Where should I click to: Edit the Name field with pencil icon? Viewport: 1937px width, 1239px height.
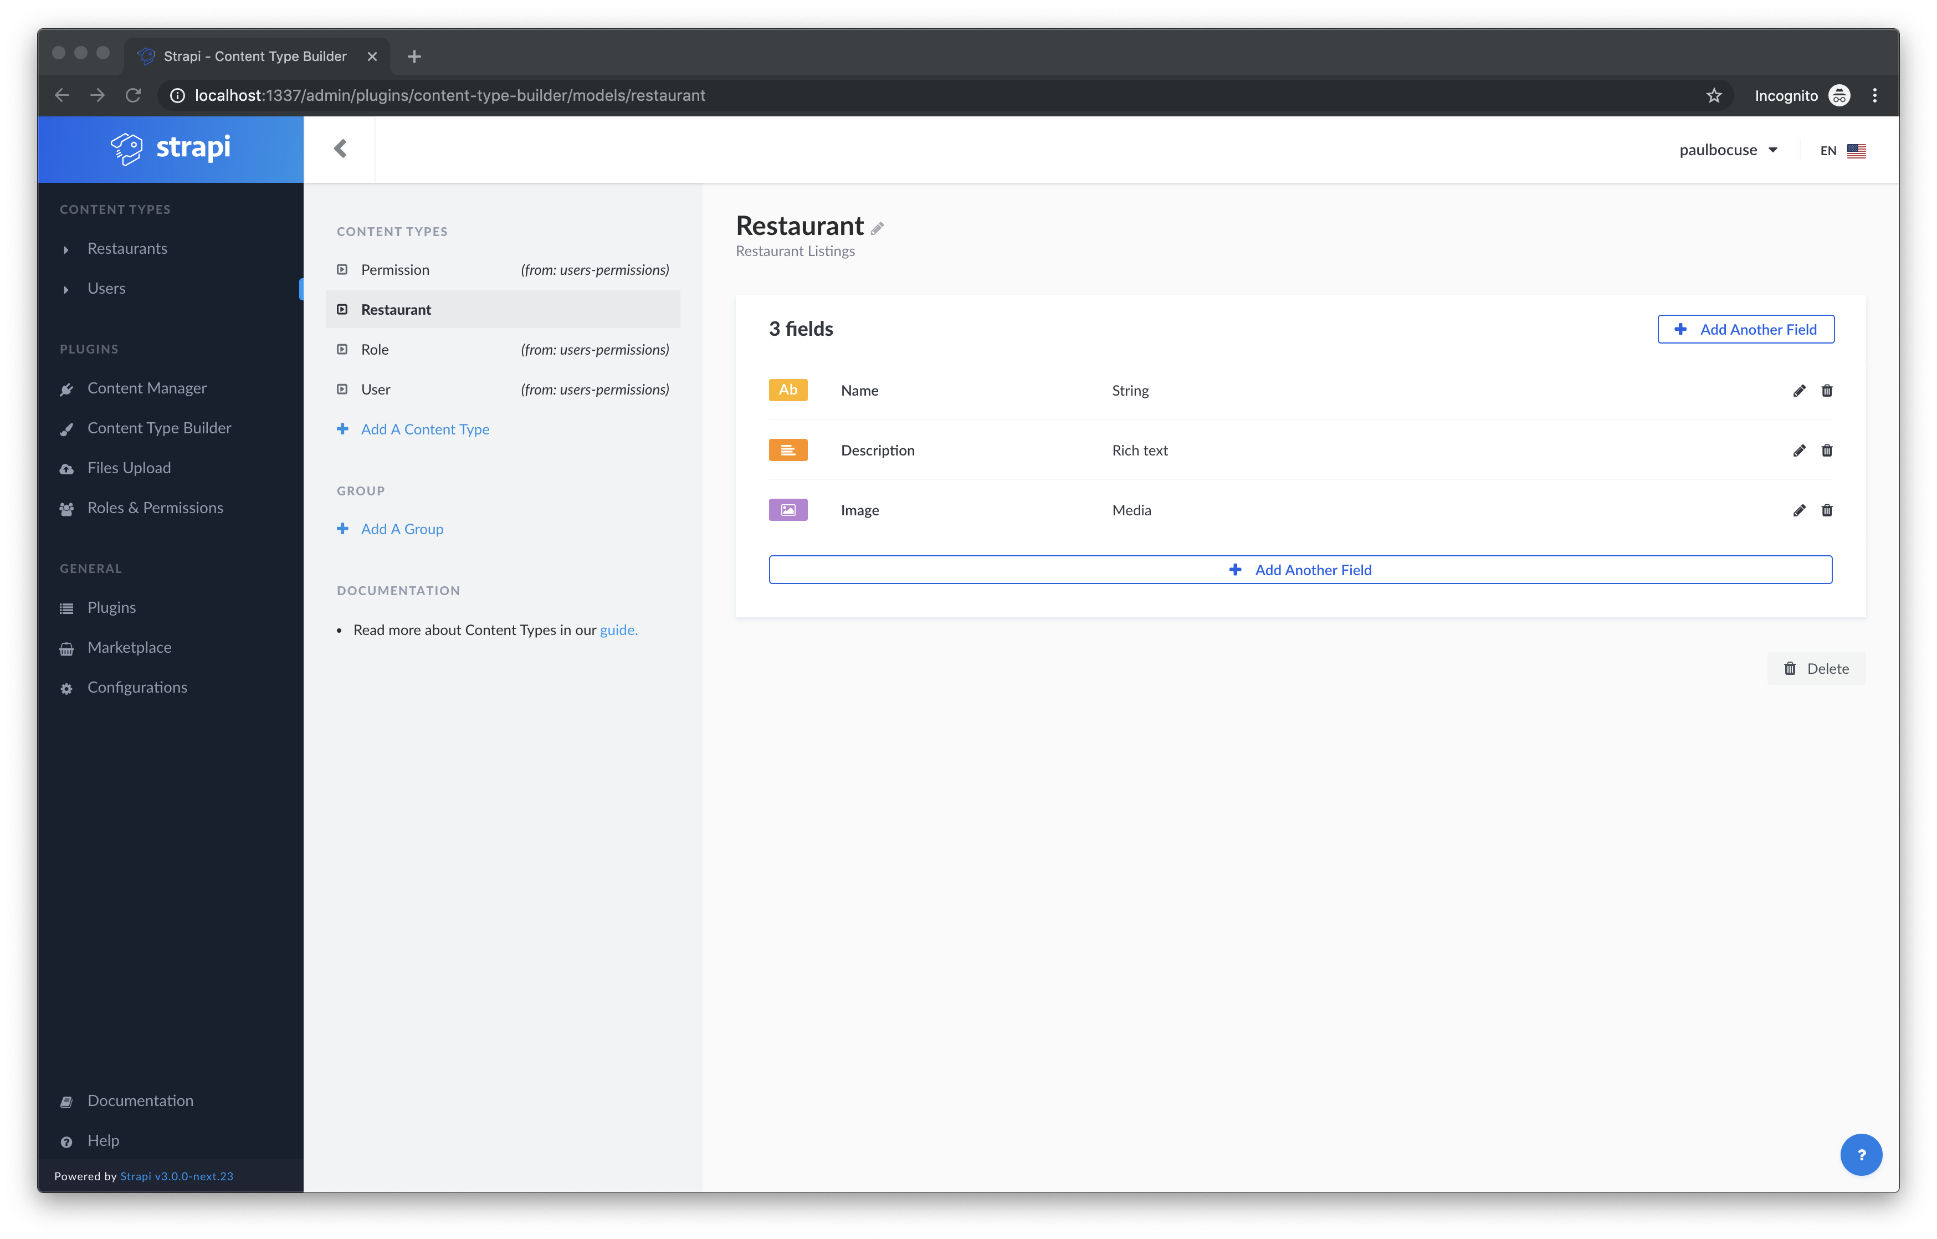[1798, 390]
